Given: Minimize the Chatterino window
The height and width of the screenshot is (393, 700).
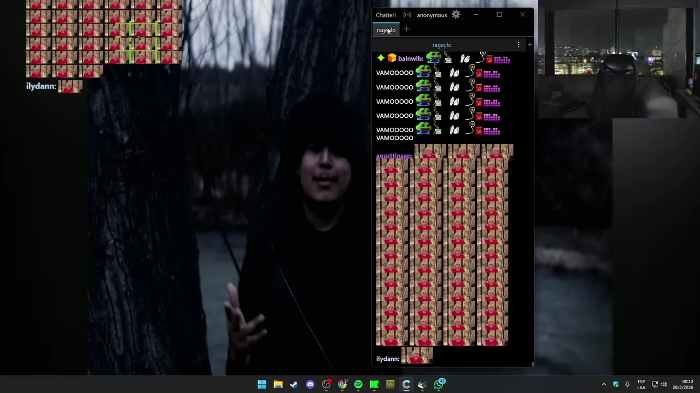Looking at the screenshot, I should pyautogui.click(x=476, y=15).
